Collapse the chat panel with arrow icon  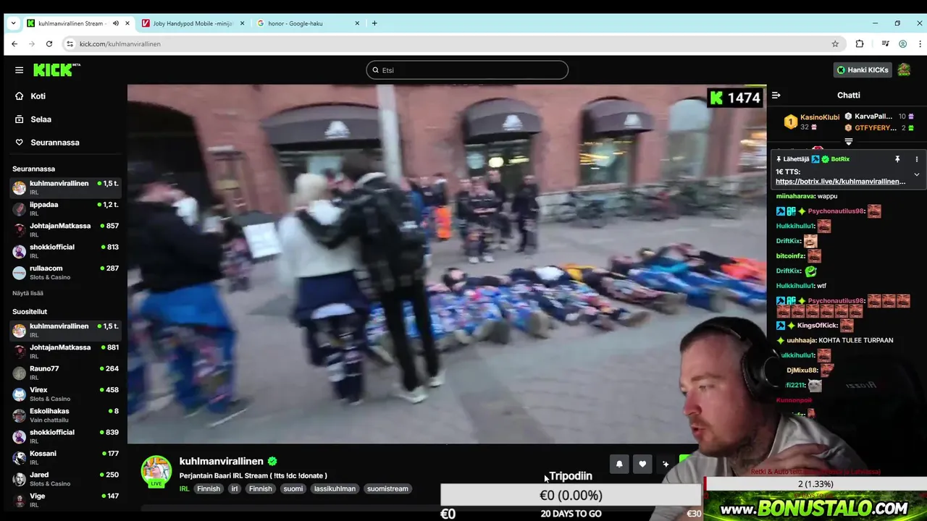[776, 96]
